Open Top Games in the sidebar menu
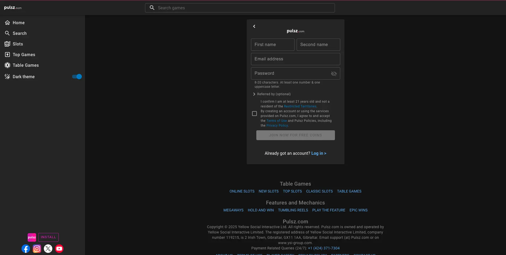 (42, 55)
